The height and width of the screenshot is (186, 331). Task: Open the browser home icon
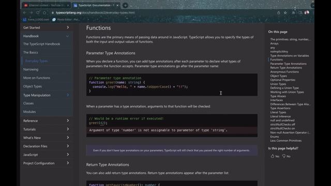pos(44,12)
